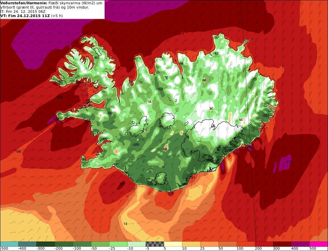328x251 pixels.
Task: Click the -25 to -10 light green legend swatch
Action: pos(118,244)
